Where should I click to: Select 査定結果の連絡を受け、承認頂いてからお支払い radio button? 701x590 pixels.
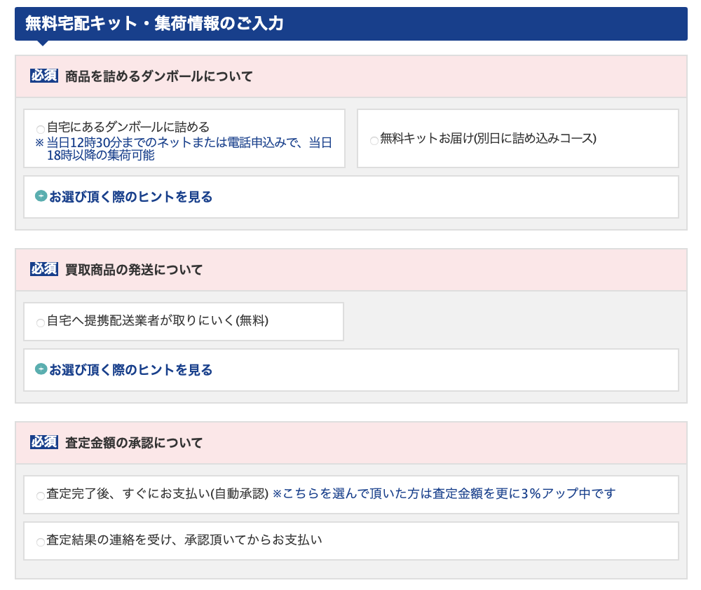[40, 542]
